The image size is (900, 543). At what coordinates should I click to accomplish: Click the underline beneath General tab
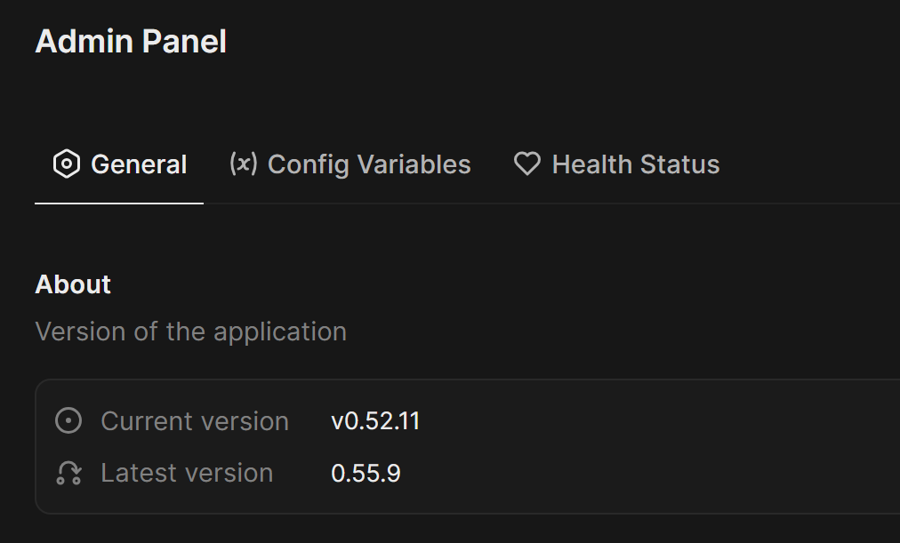(119, 203)
